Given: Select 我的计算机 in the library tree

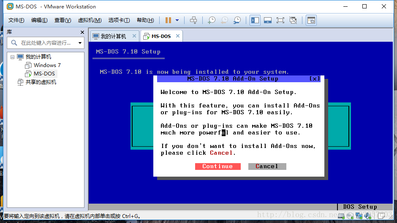Looking at the screenshot, I should click(38, 57).
